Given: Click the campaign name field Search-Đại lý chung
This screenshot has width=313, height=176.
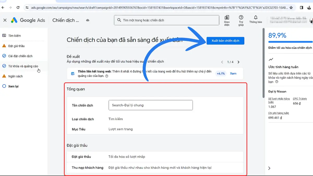Looking at the screenshot, I should [x=151, y=105].
